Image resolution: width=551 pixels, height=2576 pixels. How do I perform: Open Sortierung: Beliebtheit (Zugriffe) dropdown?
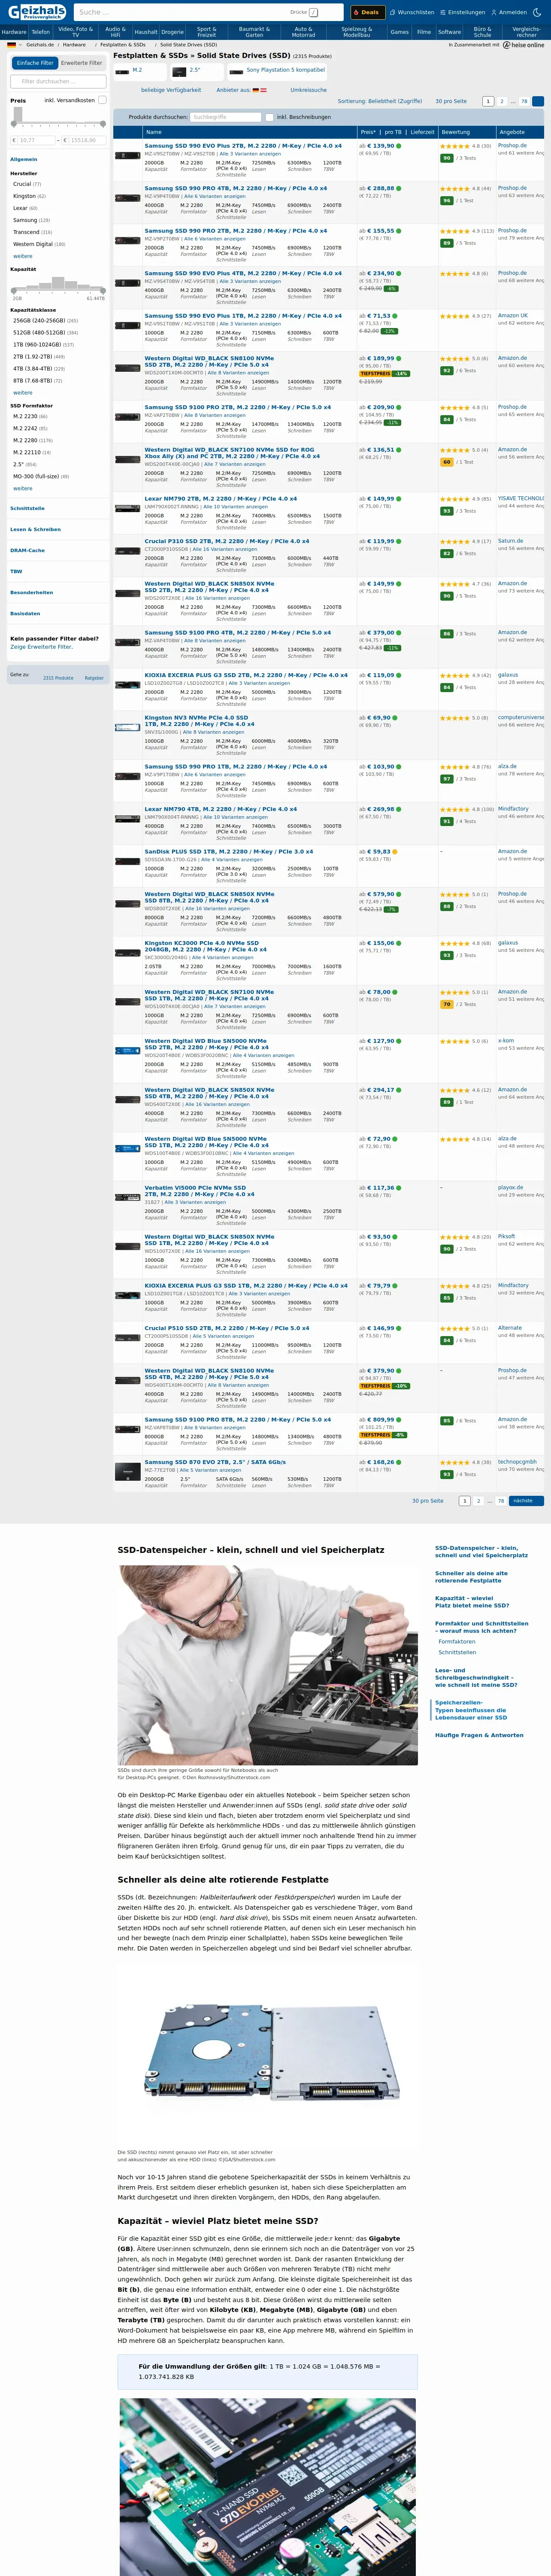(380, 101)
